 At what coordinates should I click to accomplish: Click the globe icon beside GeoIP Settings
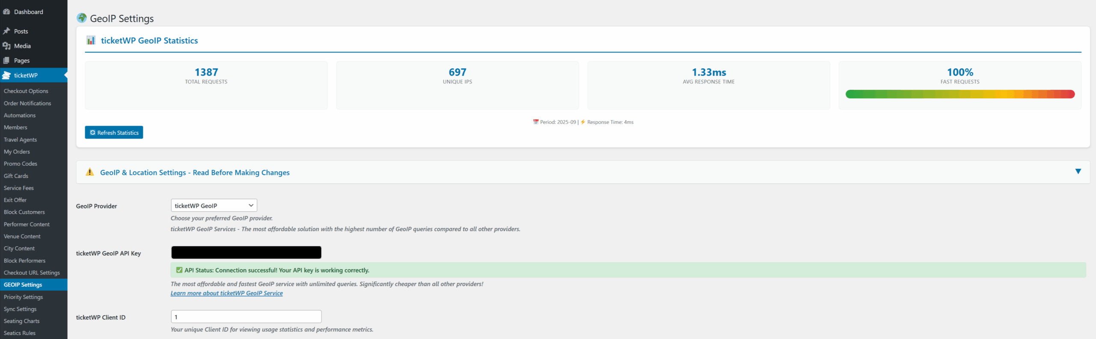click(x=82, y=18)
